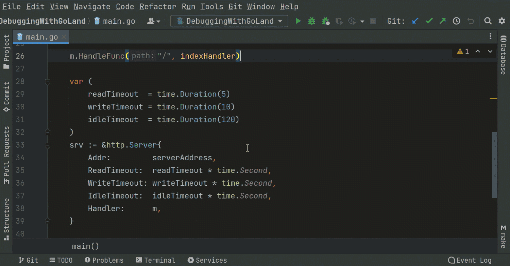The image size is (510, 266).
Task: Push commits with Git push arrow
Action: (442, 21)
